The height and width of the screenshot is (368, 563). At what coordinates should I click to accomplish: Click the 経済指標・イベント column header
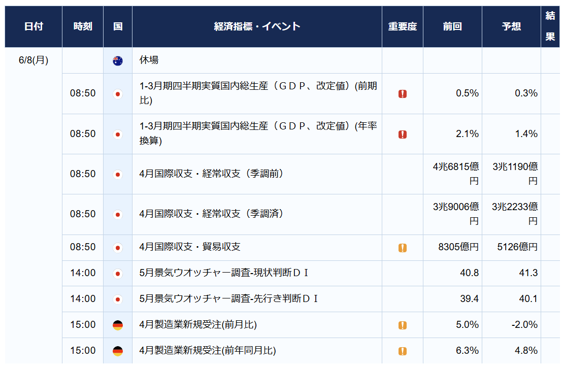[x=257, y=26]
